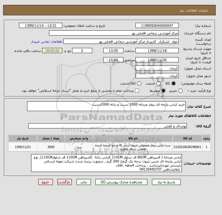
Task: Click the row number 1 cell
Action: tap(206, 147)
